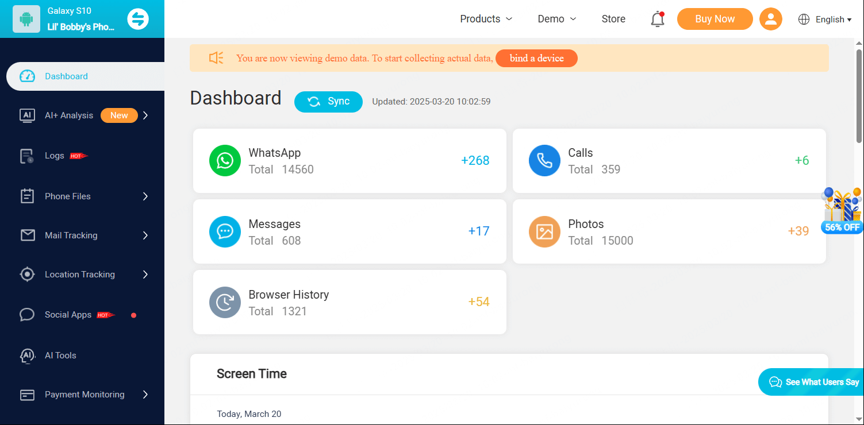Click the orange Photos icon
The image size is (864, 425).
point(544,231)
